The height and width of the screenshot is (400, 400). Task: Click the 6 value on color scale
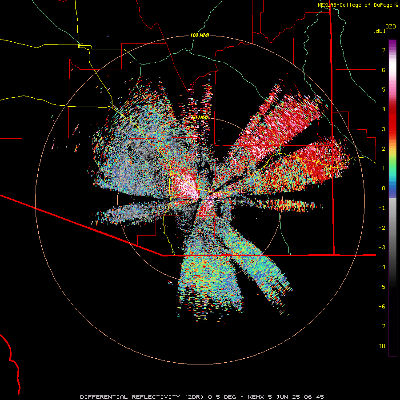tap(384, 70)
